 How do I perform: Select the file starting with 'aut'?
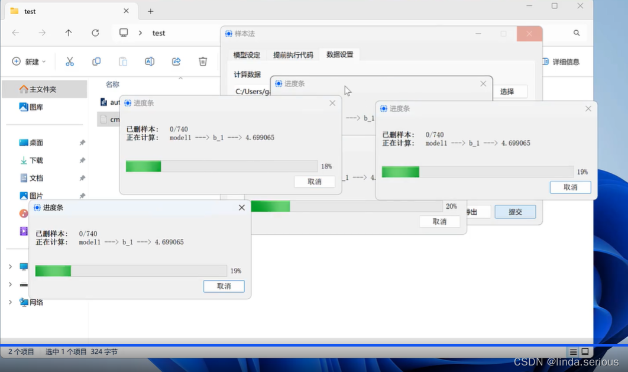(x=110, y=102)
